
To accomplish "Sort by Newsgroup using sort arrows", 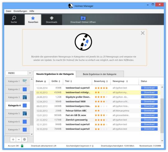I will point(127,81).
